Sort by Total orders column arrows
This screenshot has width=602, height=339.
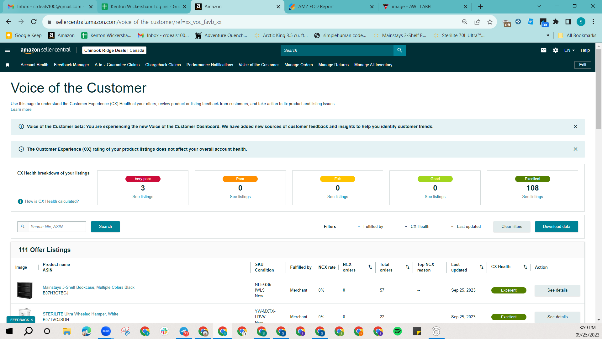(x=408, y=267)
